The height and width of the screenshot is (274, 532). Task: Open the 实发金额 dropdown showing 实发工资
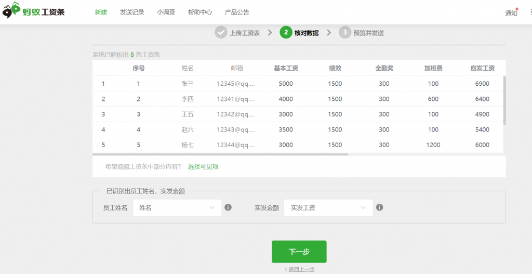[328, 207]
